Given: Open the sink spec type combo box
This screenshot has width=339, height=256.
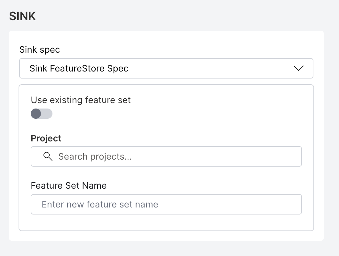Looking at the screenshot, I should click(x=166, y=68).
